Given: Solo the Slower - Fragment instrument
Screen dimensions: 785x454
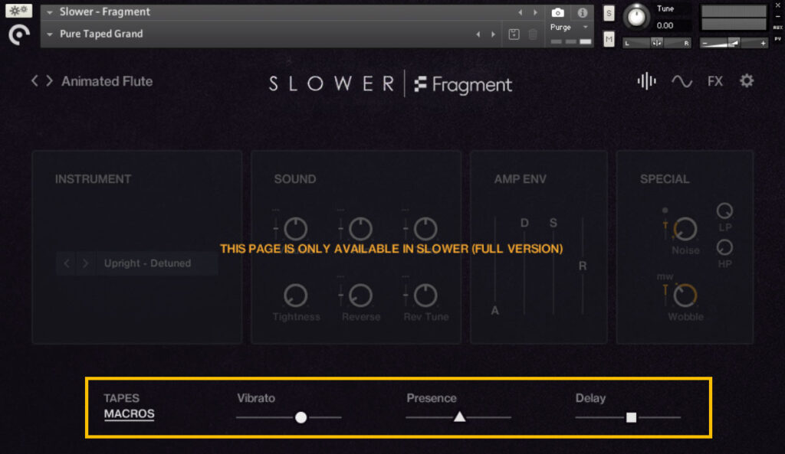Looking at the screenshot, I should pyautogui.click(x=608, y=13).
